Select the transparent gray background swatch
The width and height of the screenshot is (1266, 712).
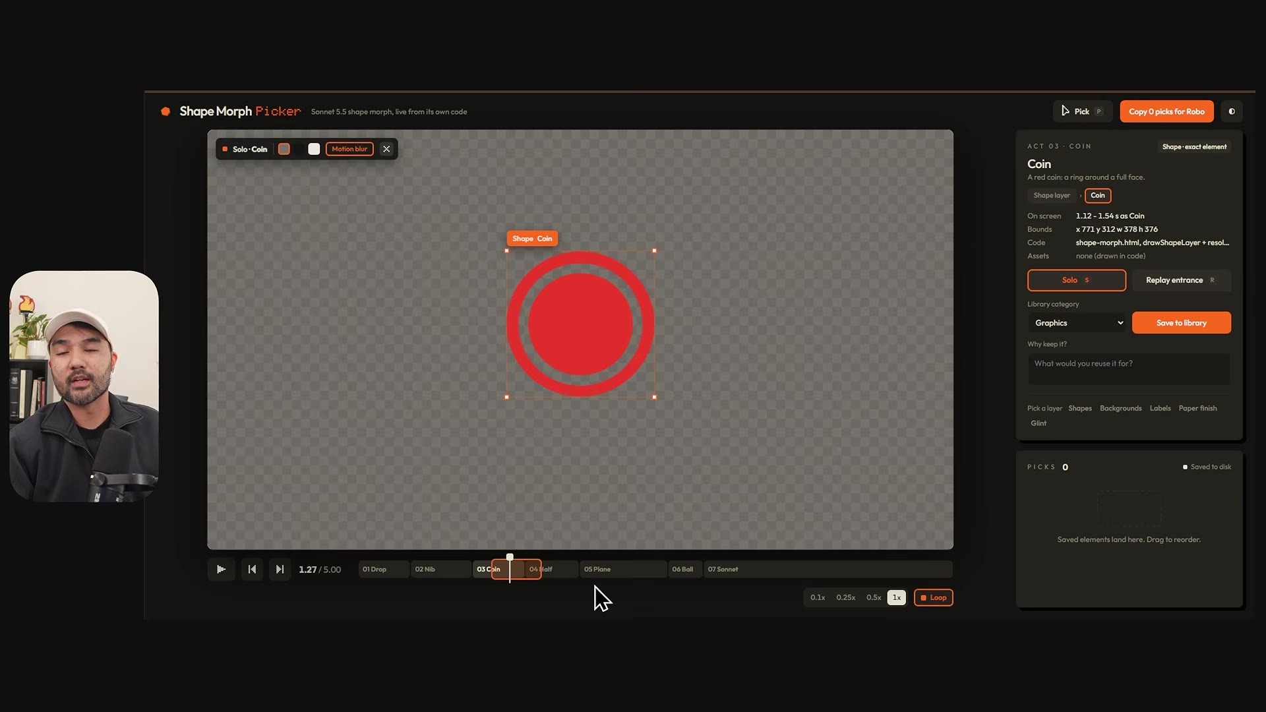(x=284, y=149)
